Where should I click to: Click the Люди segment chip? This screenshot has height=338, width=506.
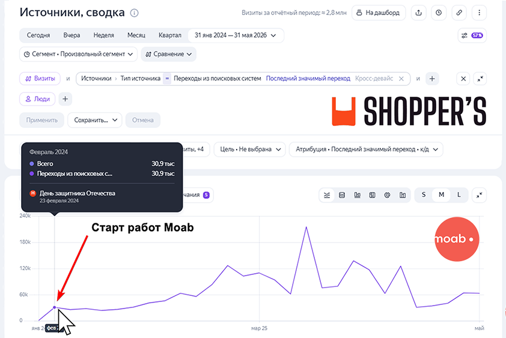coord(37,99)
